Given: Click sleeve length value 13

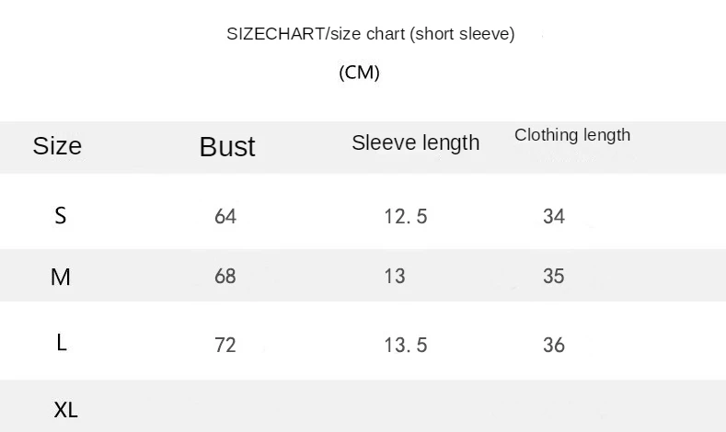Looking at the screenshot, I should 395,276.
